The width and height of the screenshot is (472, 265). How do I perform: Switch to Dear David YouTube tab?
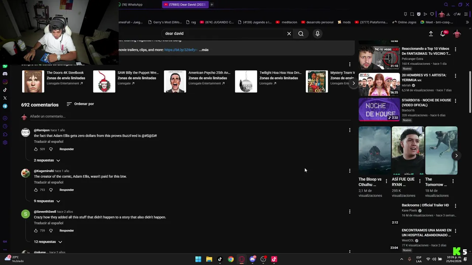[185, 4]
